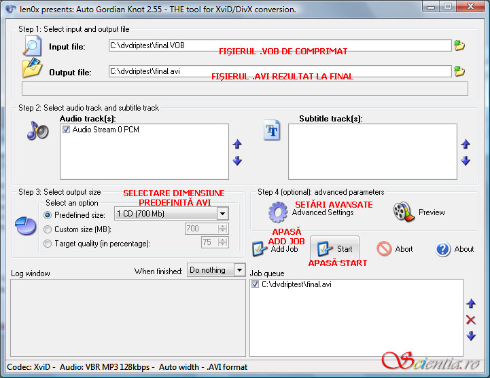The image size is (490, 378).
Task: Click the output size pie chart icon
Action: [x=26, y=226]
